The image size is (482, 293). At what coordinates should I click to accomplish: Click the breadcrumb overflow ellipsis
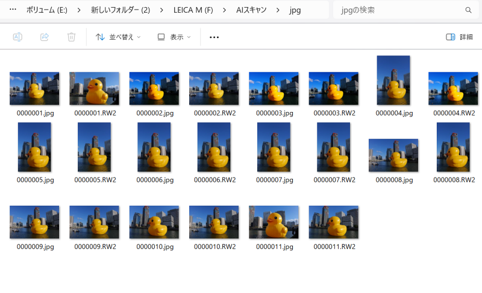13,10
